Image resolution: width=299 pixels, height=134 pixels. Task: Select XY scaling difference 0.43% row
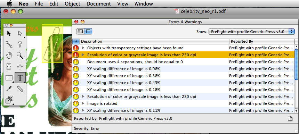pos(184,83)
